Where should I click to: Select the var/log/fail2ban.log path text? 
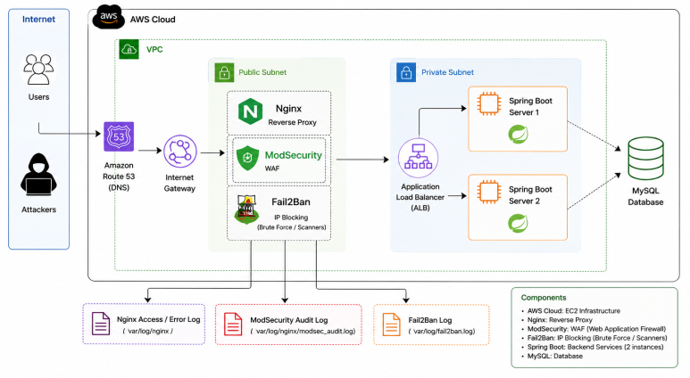pyautogui.click(x=441, y=331)
